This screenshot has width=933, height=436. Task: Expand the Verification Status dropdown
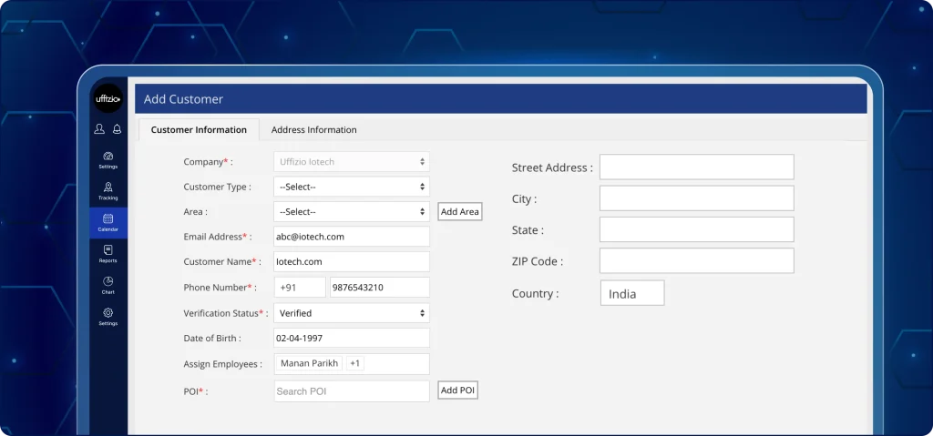352,313
